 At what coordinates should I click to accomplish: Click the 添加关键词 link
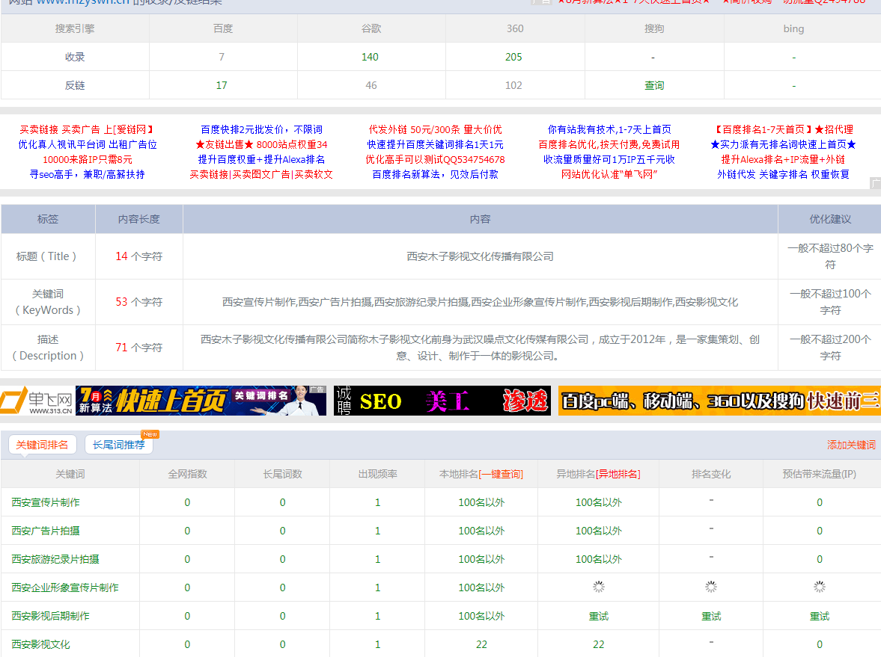850,445
